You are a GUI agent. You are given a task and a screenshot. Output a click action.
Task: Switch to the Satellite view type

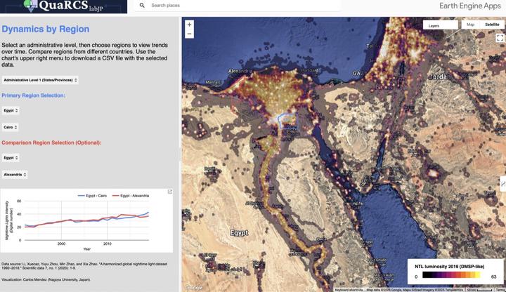click(492, 25)
